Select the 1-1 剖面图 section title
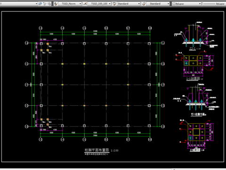 193,78
